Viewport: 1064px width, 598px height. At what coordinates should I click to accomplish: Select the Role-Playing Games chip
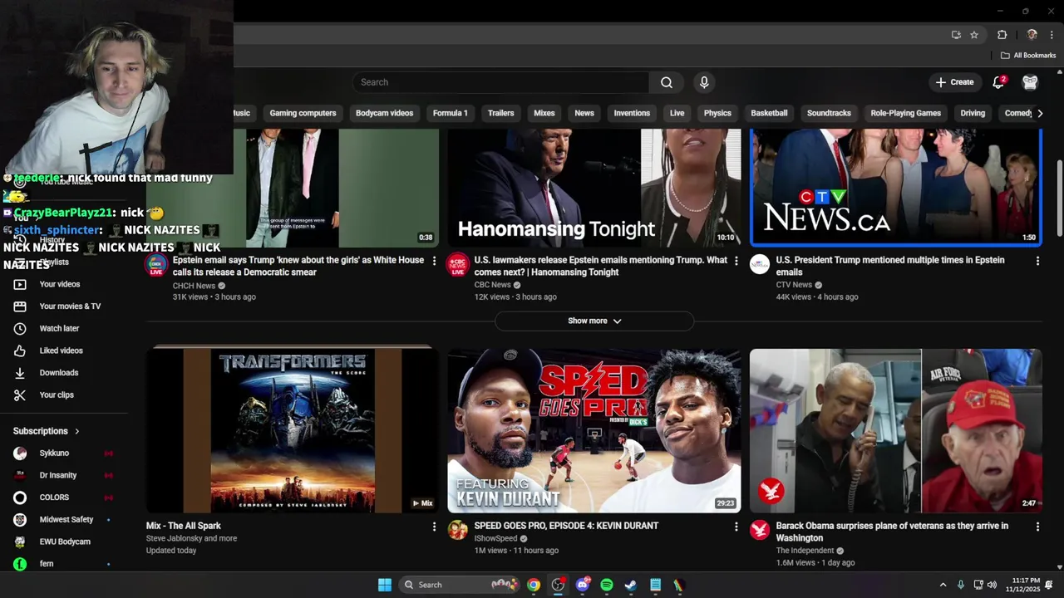coord(905,113)
